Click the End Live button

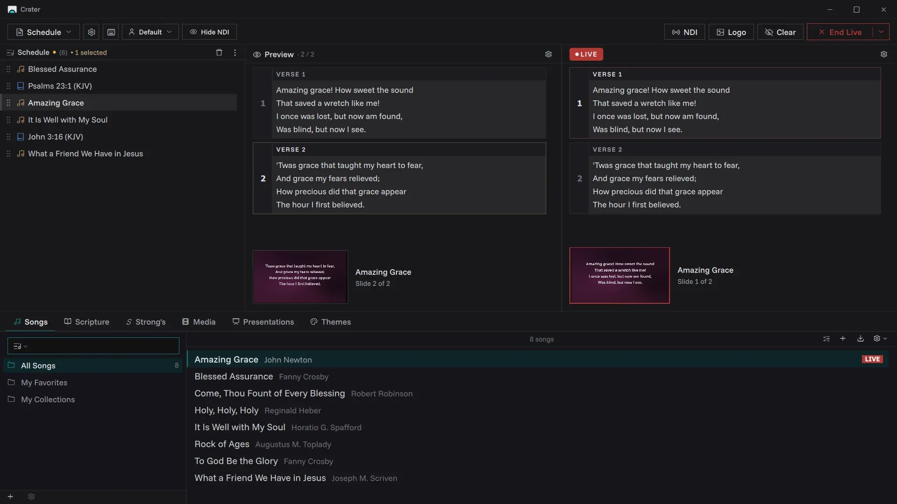pyautogui.click(x=840, y=32)
